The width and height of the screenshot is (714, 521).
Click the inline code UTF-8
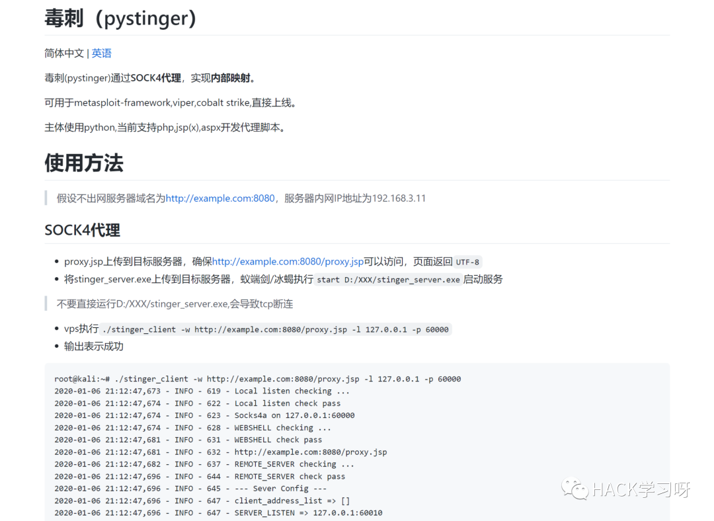(467, 262)
